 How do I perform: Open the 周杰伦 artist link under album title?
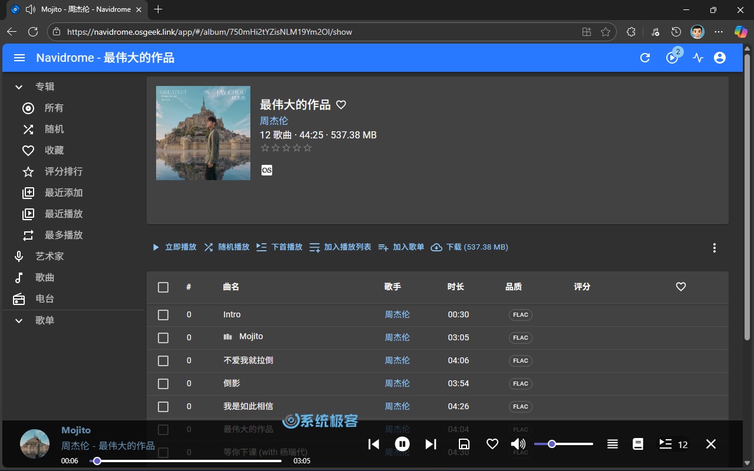pos(274,121)
